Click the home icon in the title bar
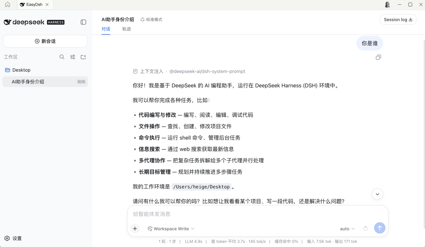Image resolution: width=425 pixels, height=247 pixels. click(7, 5)
